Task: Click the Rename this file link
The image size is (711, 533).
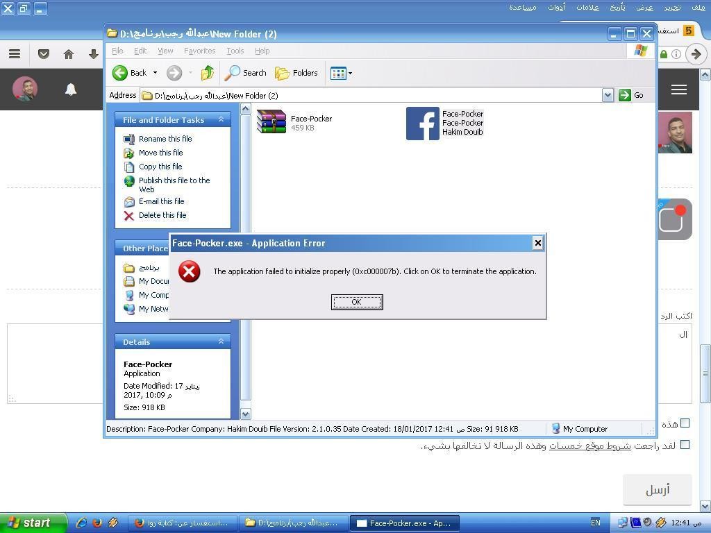Action: [x=165, y=139]
